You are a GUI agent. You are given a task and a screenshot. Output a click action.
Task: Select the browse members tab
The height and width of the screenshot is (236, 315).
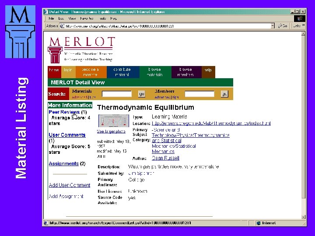click(x=186, y=72)
